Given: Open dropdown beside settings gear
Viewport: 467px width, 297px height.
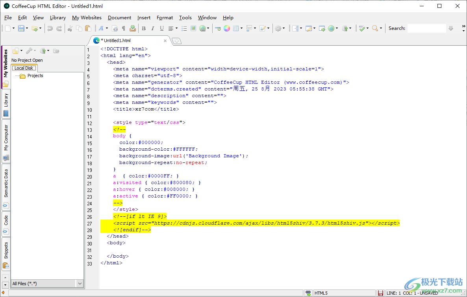Looking at the screenshot, I should point(284,28).
